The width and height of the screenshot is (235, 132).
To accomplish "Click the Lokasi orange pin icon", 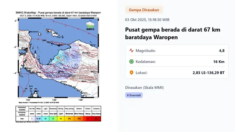I will point(131,73).
